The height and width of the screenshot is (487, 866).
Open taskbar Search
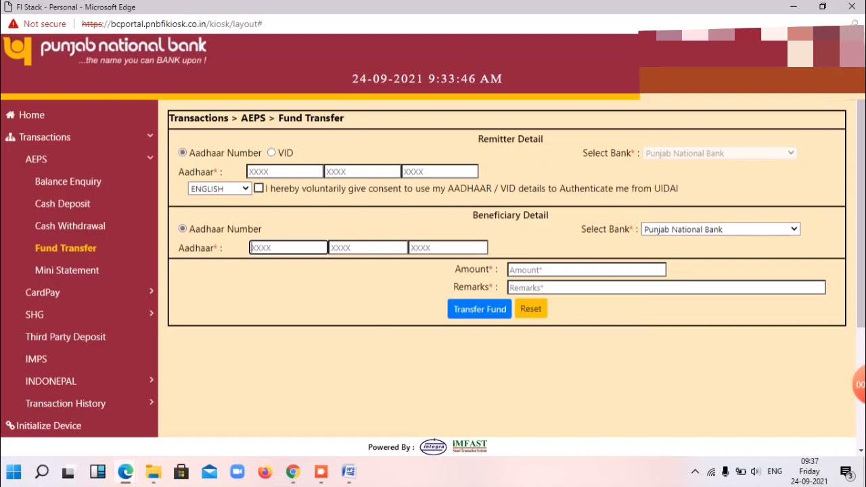point(41,471)
